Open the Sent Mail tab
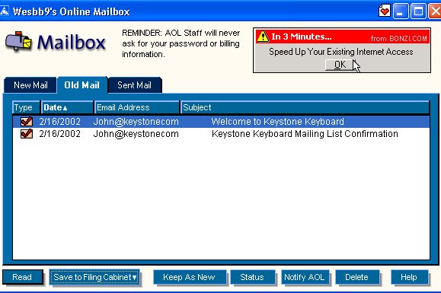This screenshot has width=441, height=293. [x=135, y=85]
